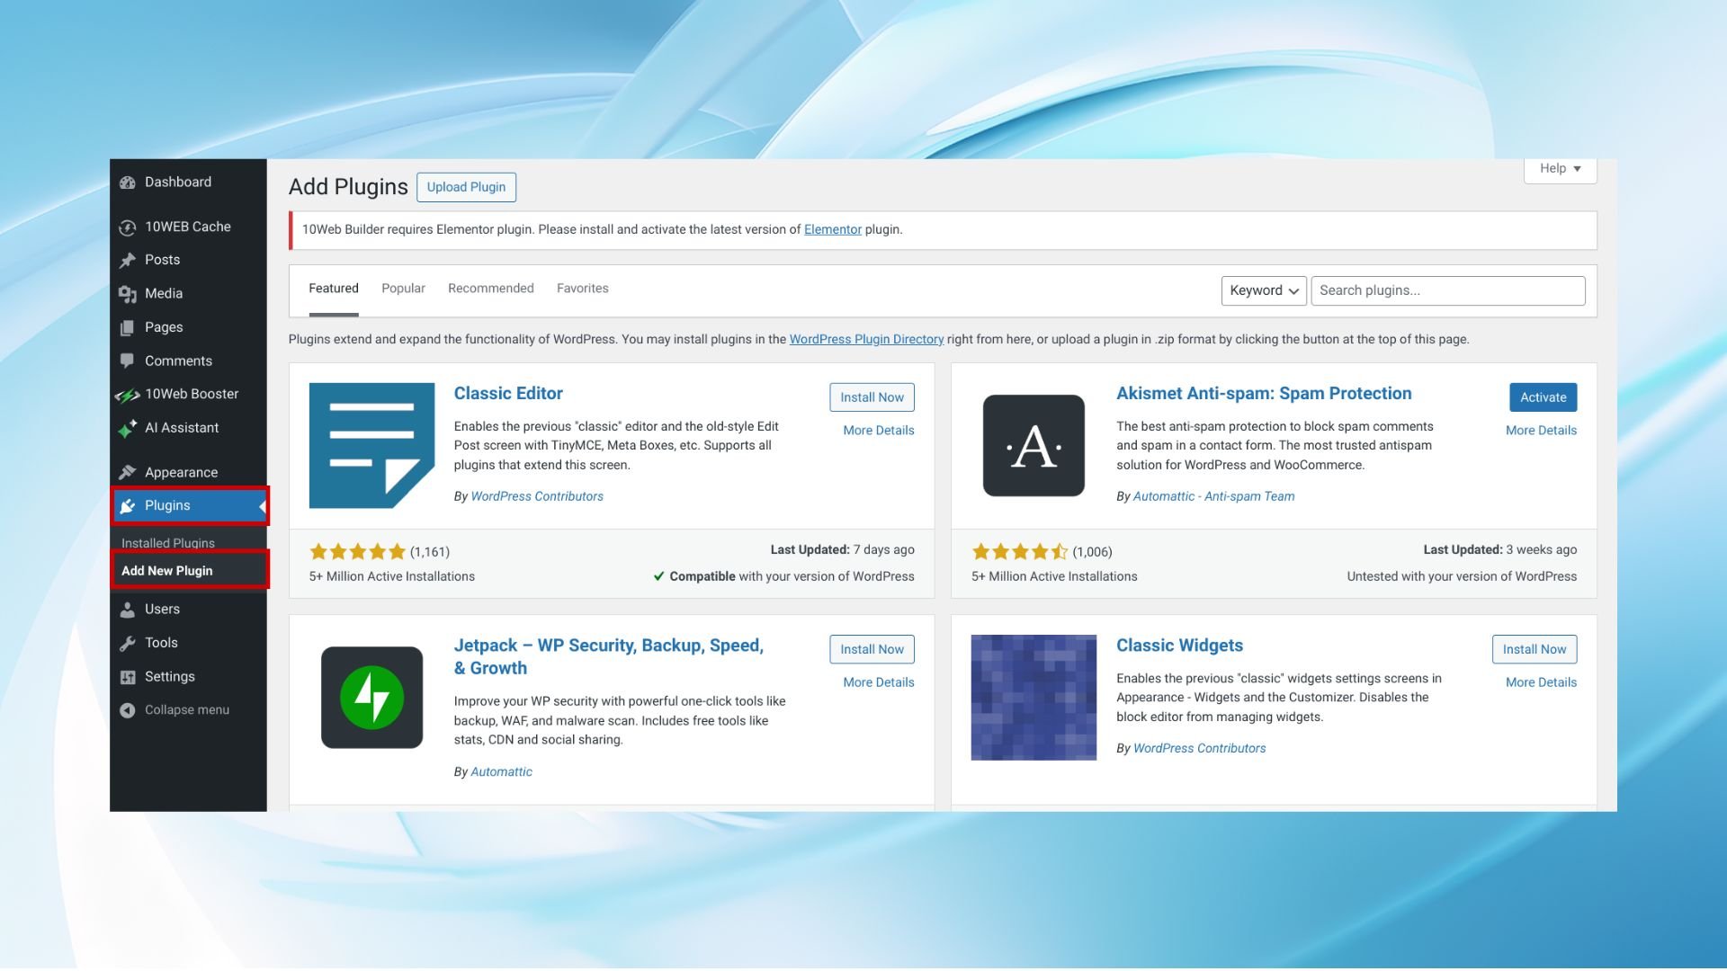Expand the Help dropdown panel
Image resolution: width=1727 pixels, height=971 pixels.
pyautogui.click(x=1560, y=169)
